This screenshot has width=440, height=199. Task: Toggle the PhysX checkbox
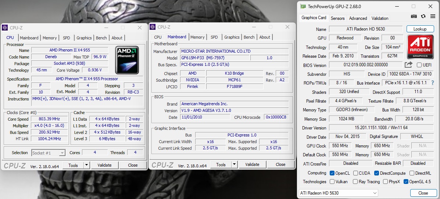[x=386, y=182]
